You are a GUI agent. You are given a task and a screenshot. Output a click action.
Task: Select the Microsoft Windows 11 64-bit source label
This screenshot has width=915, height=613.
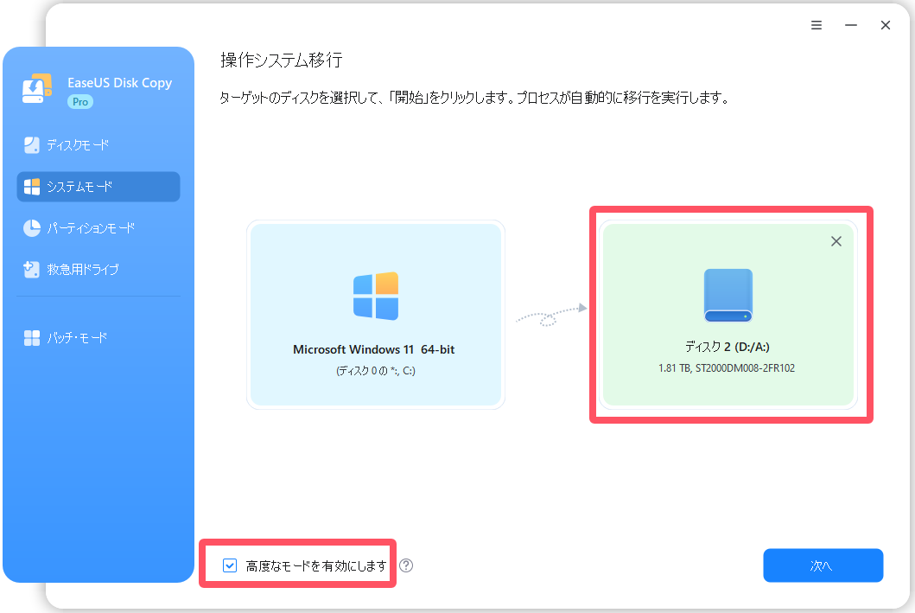pos(376,350)
